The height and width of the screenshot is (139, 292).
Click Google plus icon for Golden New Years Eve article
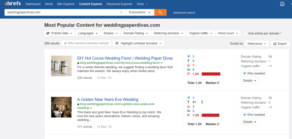click(189, 107)
